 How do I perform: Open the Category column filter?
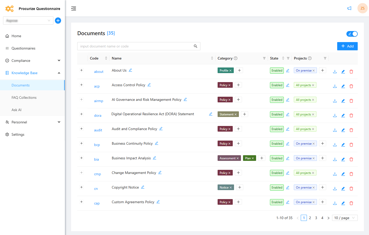click(264, 58)
